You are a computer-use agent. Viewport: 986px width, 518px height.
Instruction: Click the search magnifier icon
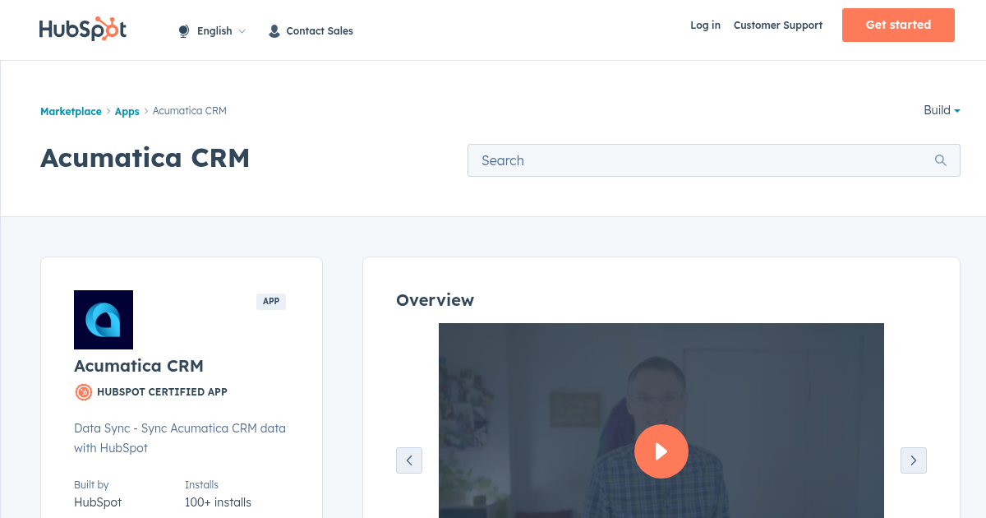[x=940, y=160]
